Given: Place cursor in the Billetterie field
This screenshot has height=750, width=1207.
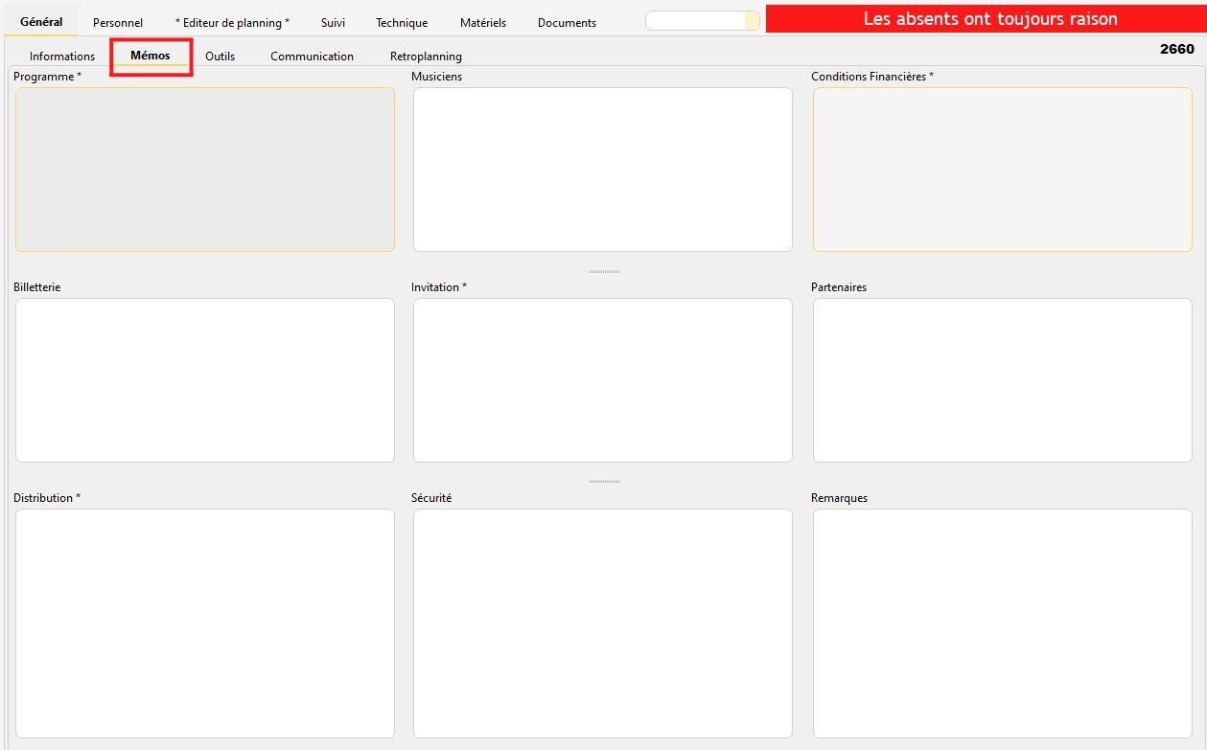Looking at the screenshot, I should (205, 380).
